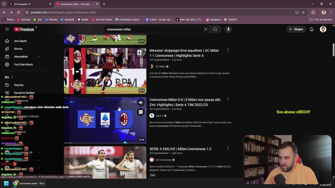The width and height of the screenshot is (335, 188).
Task: Open the Windows Start menu
Action: pos(6,183)
